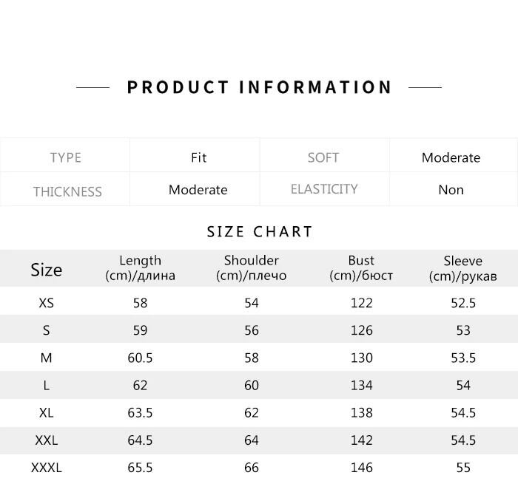This screenshot has height=481, width=518.
Task: Select the TYPE label cell
Action: click(65, 157)
